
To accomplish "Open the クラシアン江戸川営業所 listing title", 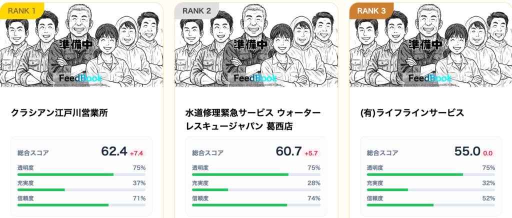I will 59,113.
